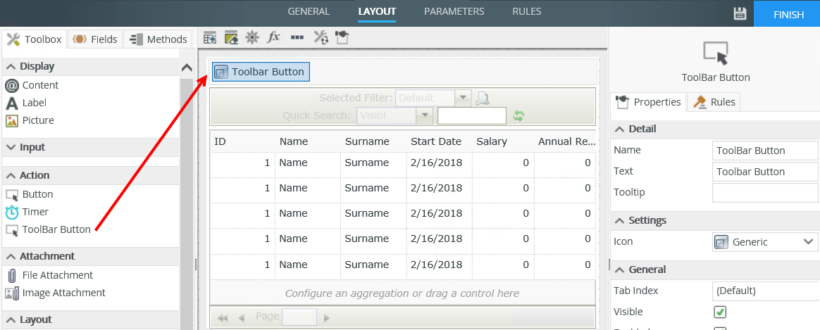Open the Icon Generic dropdown
The height and width of the screenshot is (330, 820).
coord(765,242)
